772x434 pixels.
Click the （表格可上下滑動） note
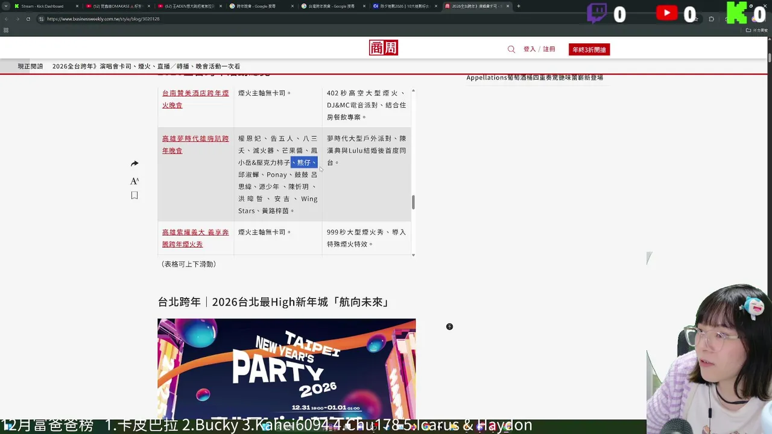point(188,264)
